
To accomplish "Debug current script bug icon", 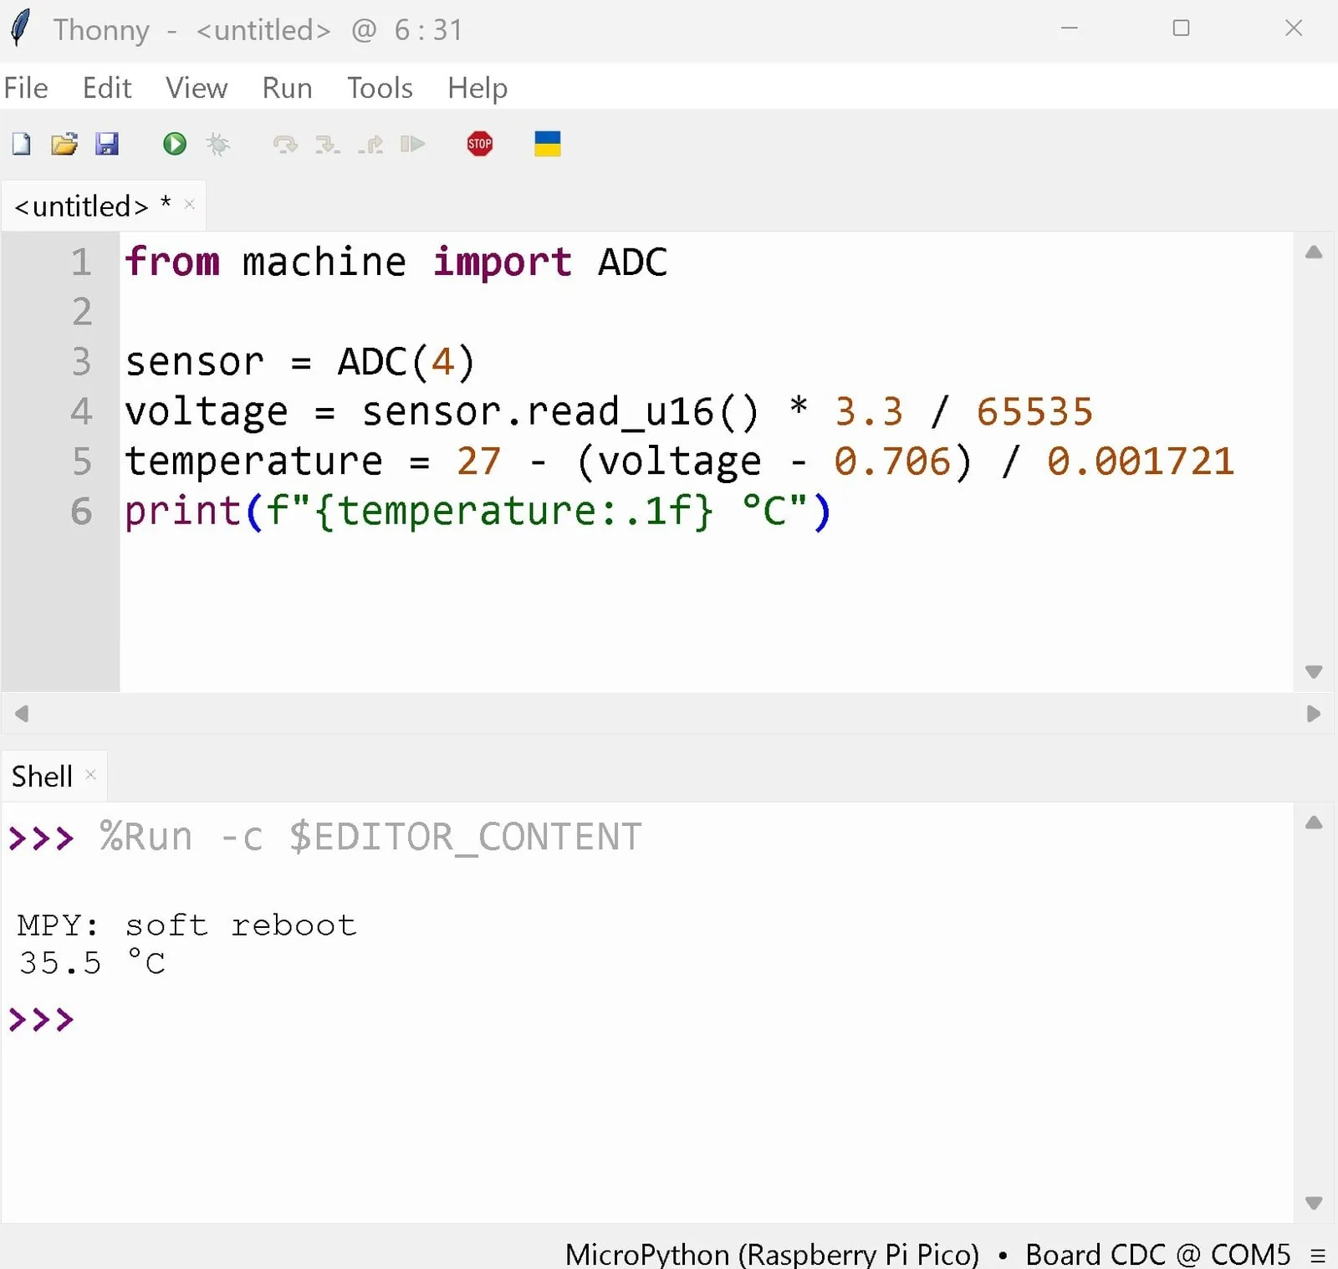I will pyautogui.click(x=218, y=145).
